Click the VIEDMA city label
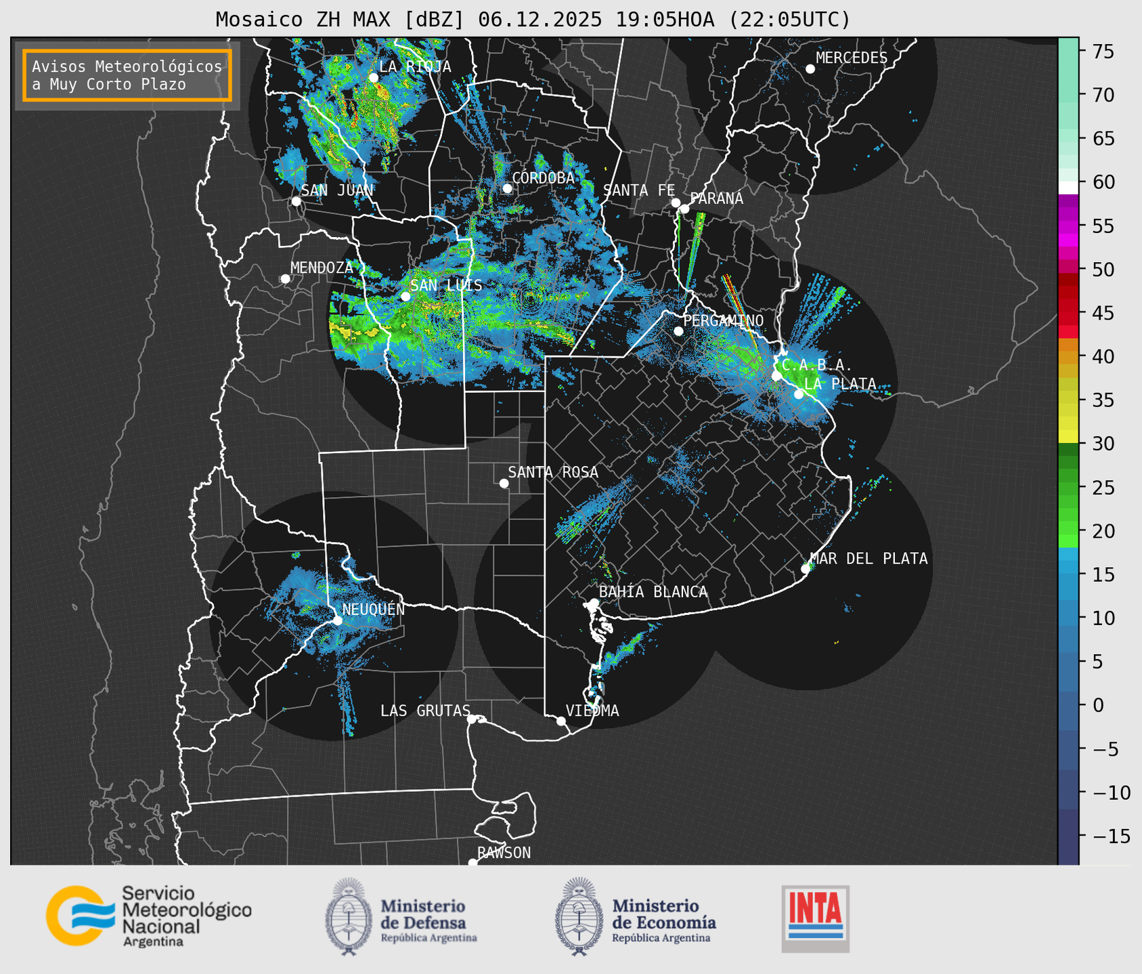This screenshot has width=1142, height=974. coord(592,711)
